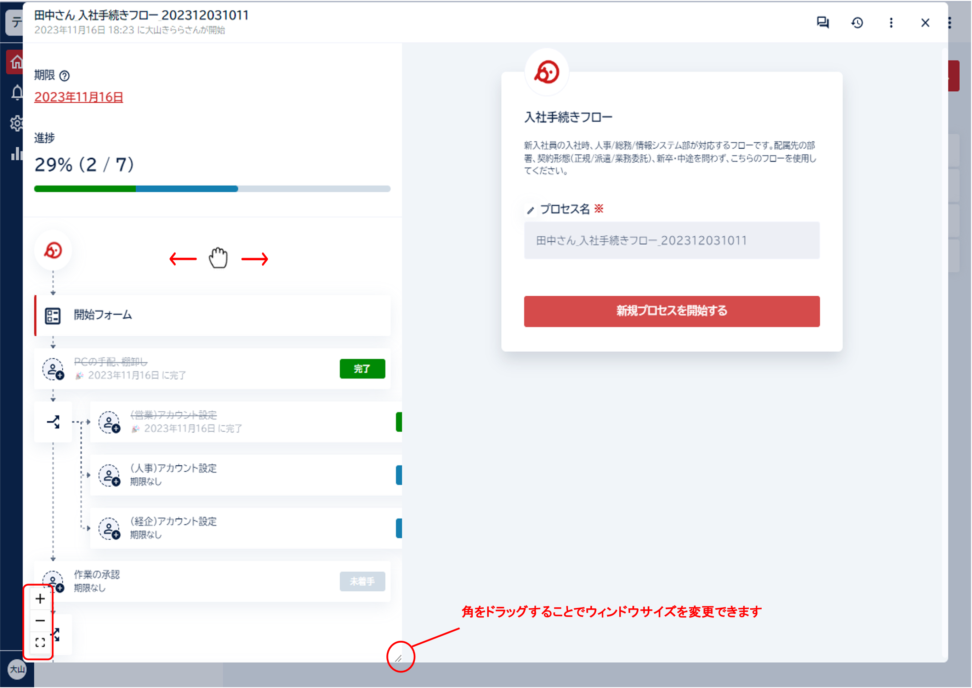Click the flow start logo node
972x688 pixels.
(x=53, y=250)
